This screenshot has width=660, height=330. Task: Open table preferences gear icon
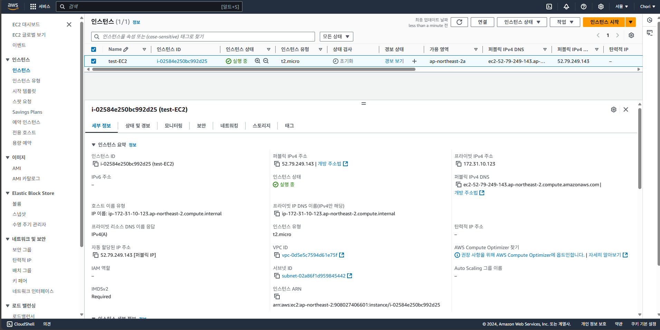(x=631, y=35)
